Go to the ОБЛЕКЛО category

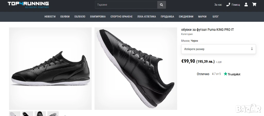tap(80, 17)
